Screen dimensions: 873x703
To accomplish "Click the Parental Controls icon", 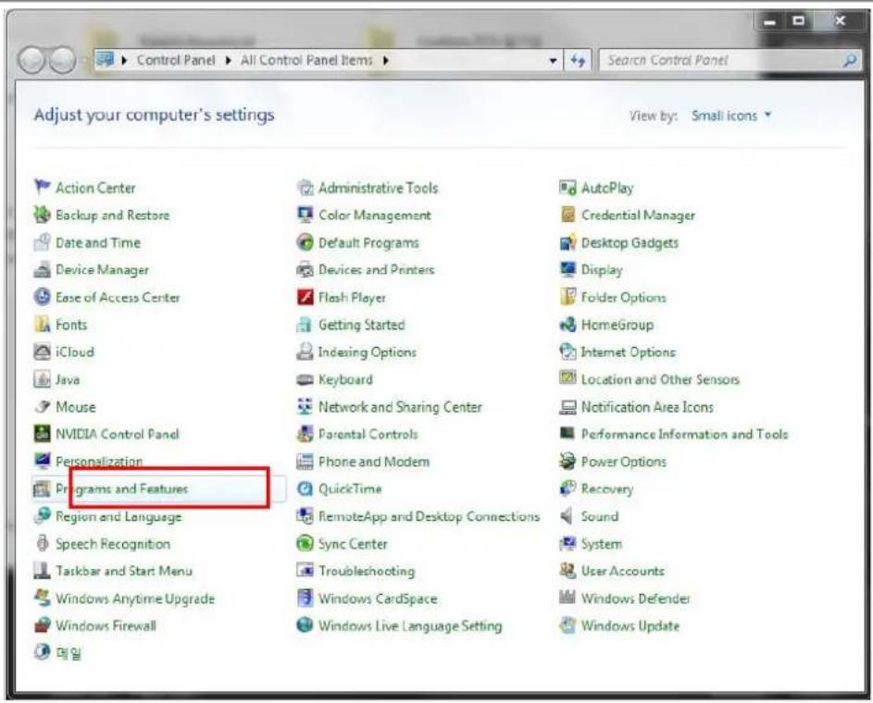I will point(305,433).
